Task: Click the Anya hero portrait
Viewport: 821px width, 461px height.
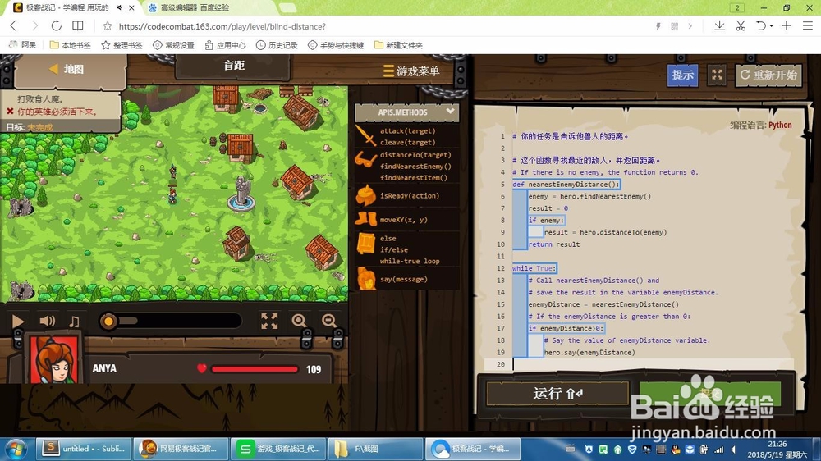Action: tap(54, 358)
